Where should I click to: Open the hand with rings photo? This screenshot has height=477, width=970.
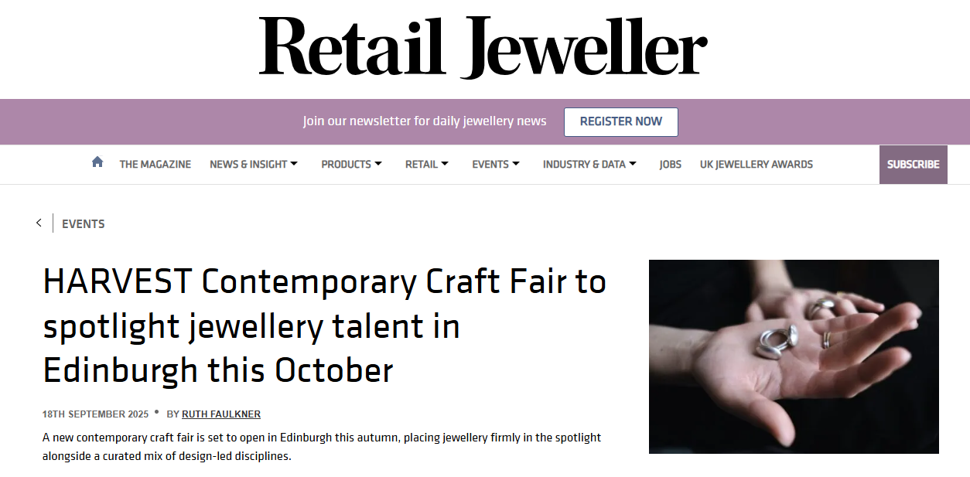[x=793, y=356]
